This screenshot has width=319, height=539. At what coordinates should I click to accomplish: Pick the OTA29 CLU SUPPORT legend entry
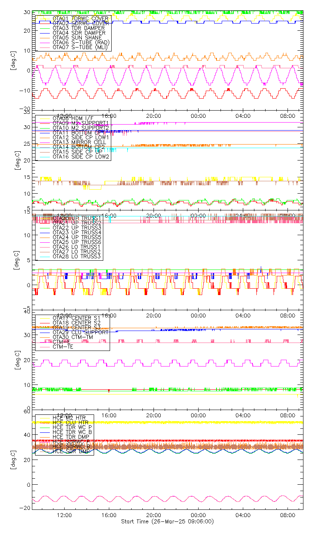(81, 332)
